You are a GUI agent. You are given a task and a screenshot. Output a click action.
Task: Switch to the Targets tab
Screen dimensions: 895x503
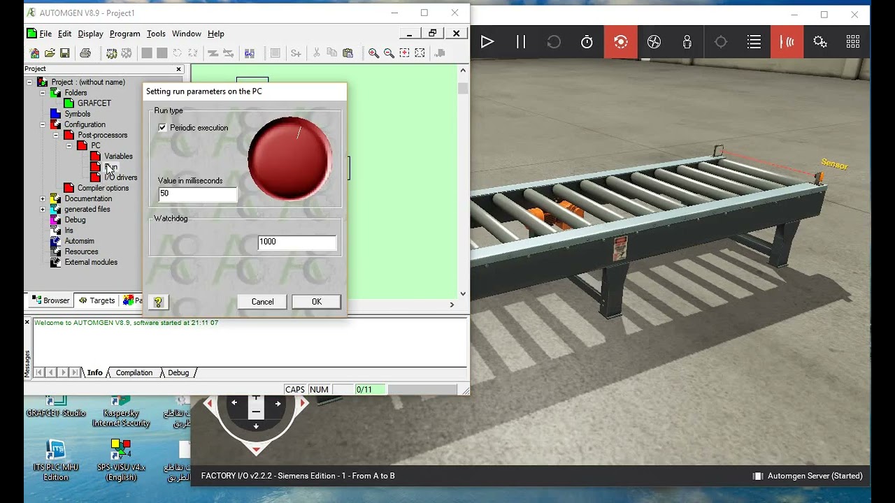96,300
